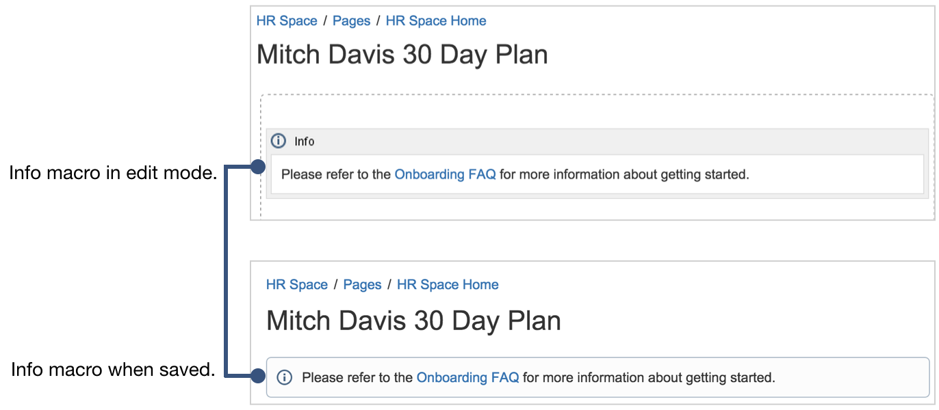Open HR Space Home from the lower breadcrumb
This screenshot has width=939, height=410.
point(447,284)
